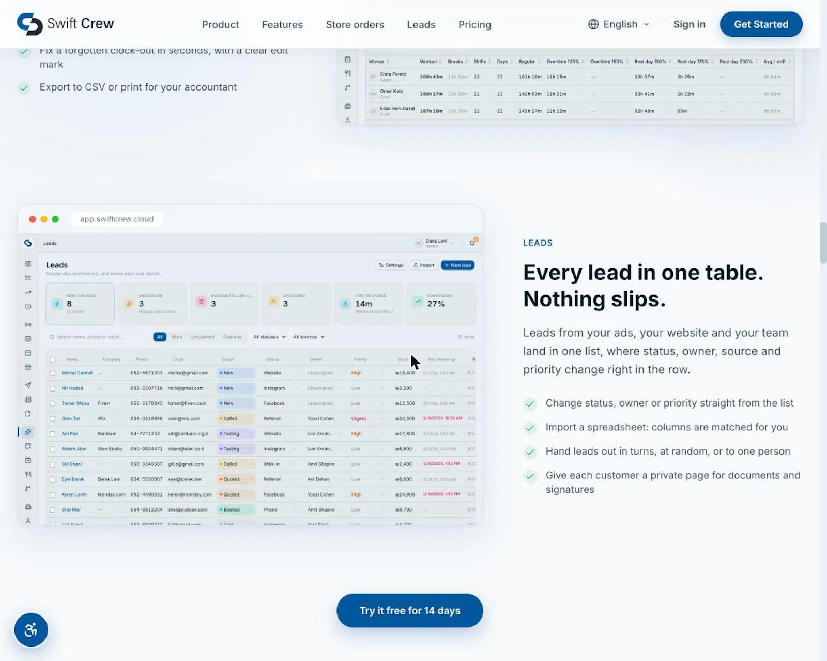Select the broadcast signal icon in sidebar
Viewport: 827px width, 661px height.
28,324
